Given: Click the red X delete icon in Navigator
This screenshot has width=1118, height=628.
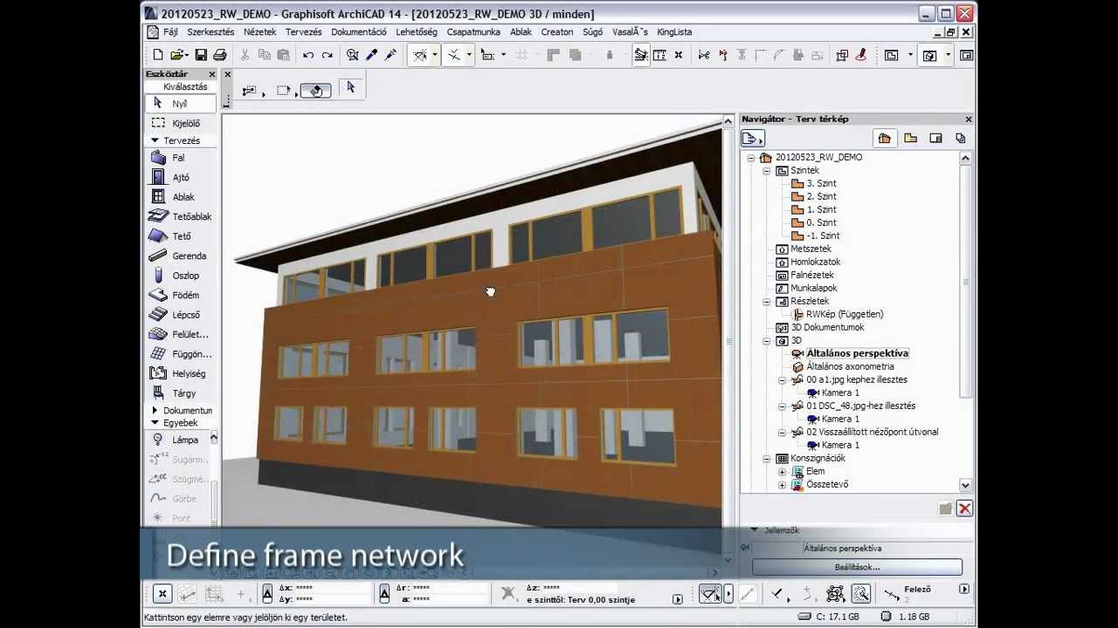Looking at the screenshot, I should coord(965,509).
